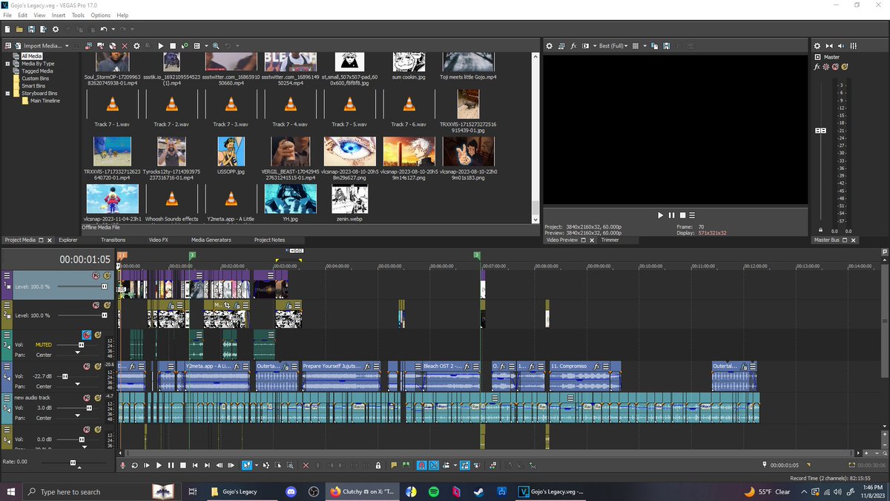Click record microphone button in transport bar
This screenshot has height=501, width=890.
tap(123, 465)
